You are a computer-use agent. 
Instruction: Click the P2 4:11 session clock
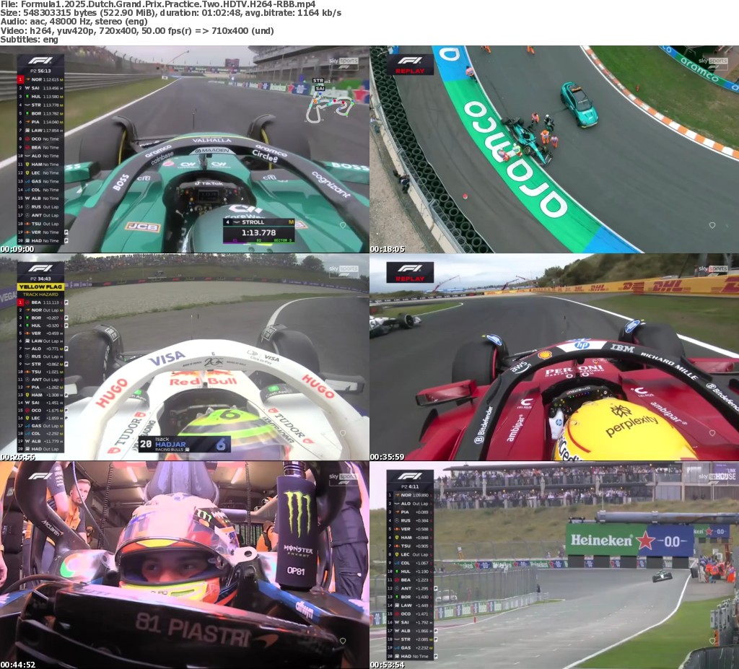click(410, 486)
